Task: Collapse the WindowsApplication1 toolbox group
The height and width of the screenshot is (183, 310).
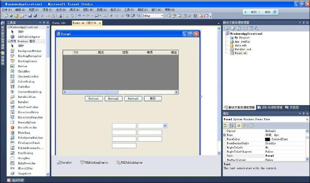Action: click(x=9, y=27)
